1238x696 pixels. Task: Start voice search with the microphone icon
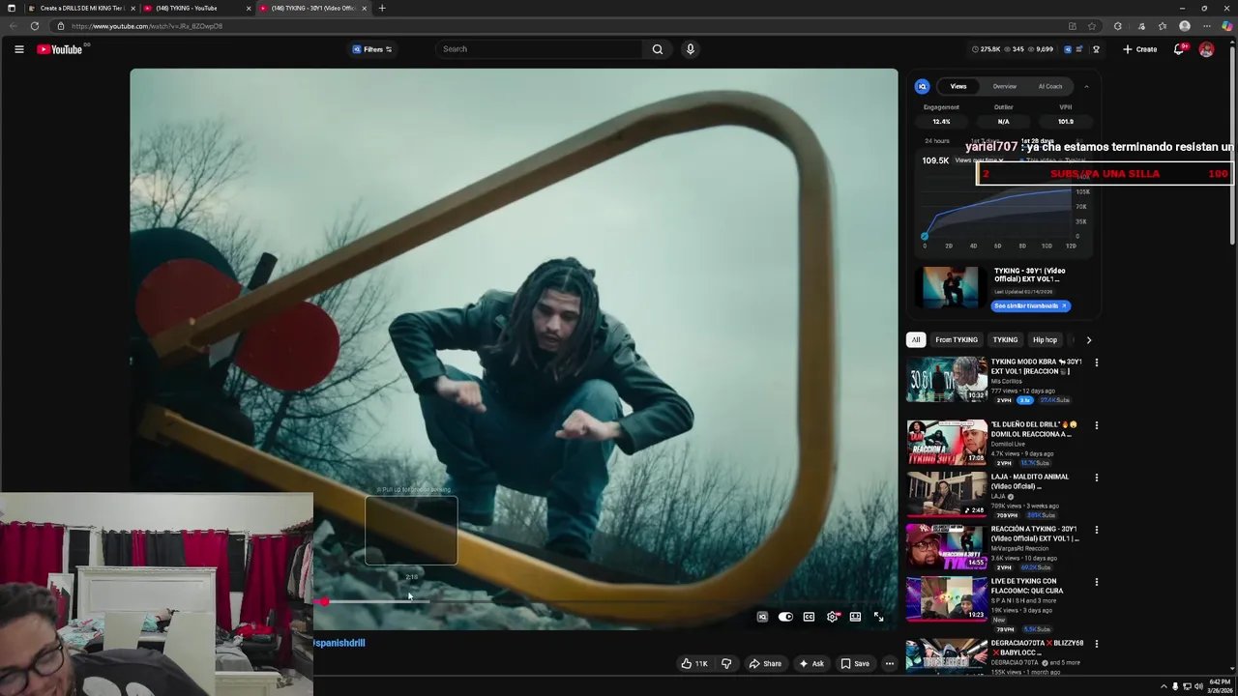690,49
